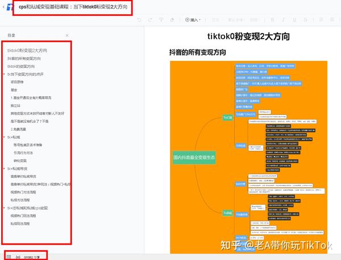Jump to outline entry tiktok0粉变现2大方向
Screen dimensions: 341x260
click(27, 51)
